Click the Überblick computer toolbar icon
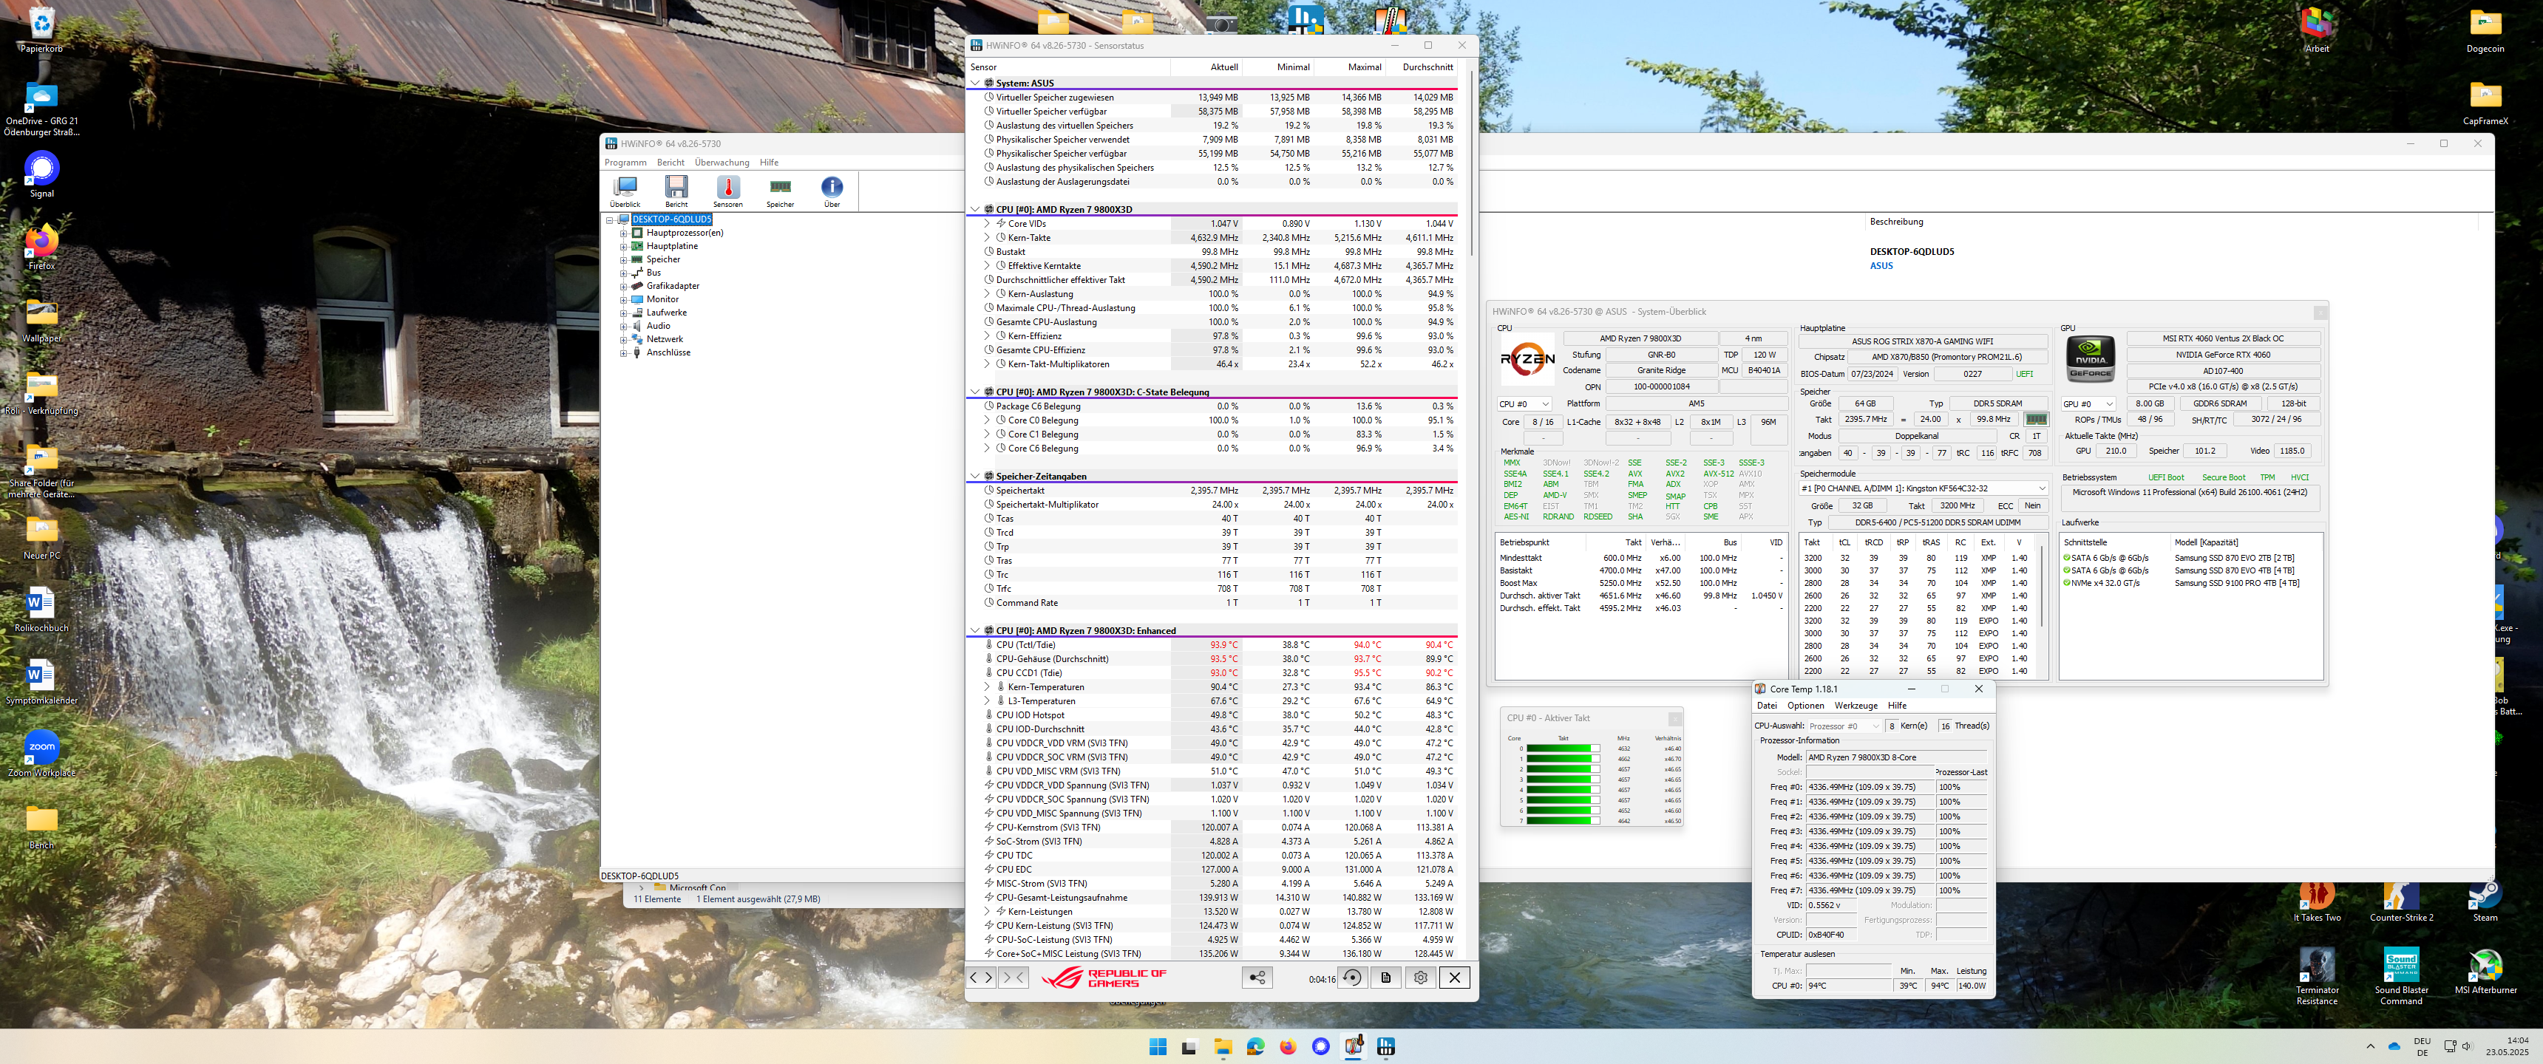 pyautogui.click(x=625, y=188)
